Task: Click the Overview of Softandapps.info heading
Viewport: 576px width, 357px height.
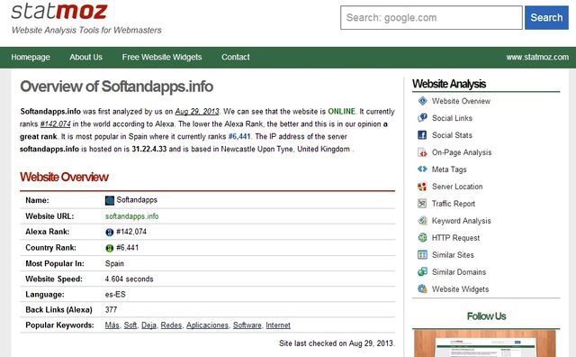Action: 116,87
